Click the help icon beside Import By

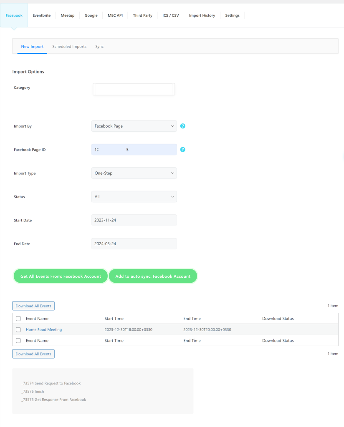(x=182, y=125)
